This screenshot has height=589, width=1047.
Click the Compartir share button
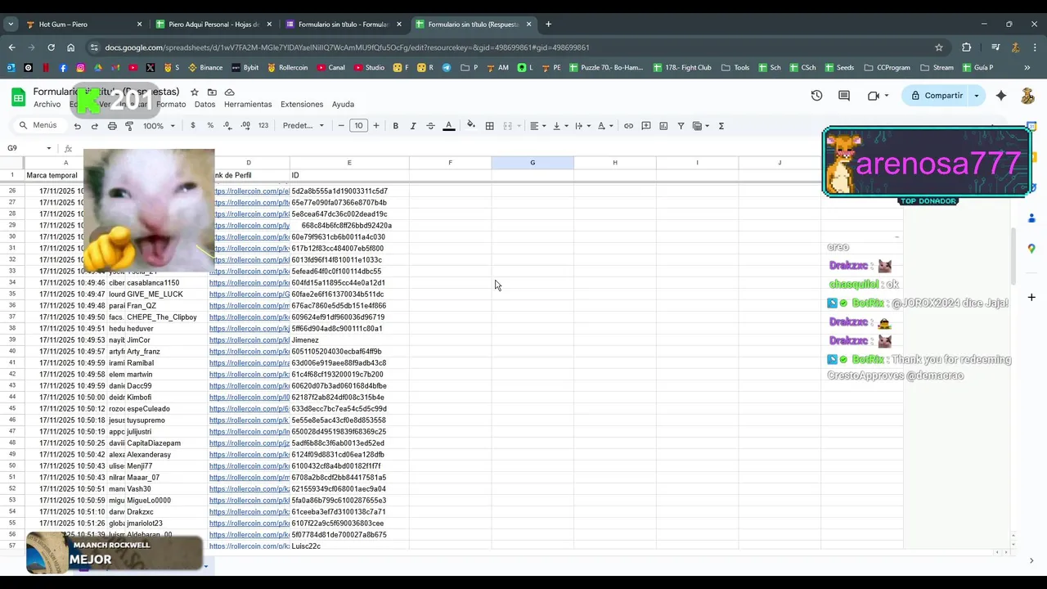point(937,96)
